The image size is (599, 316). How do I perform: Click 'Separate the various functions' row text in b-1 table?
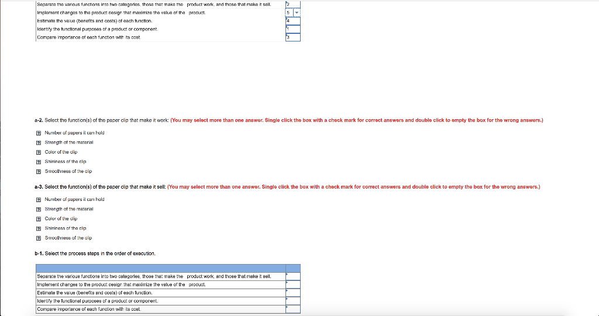pyautogui.click(x=154, y=276)
